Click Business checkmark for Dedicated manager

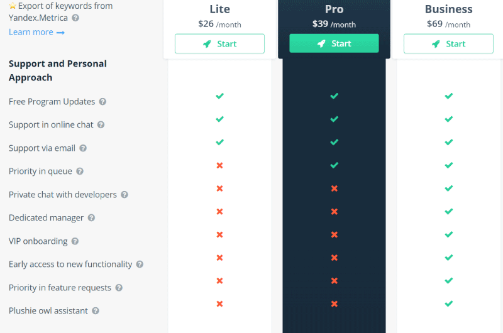tap(449, 212)
